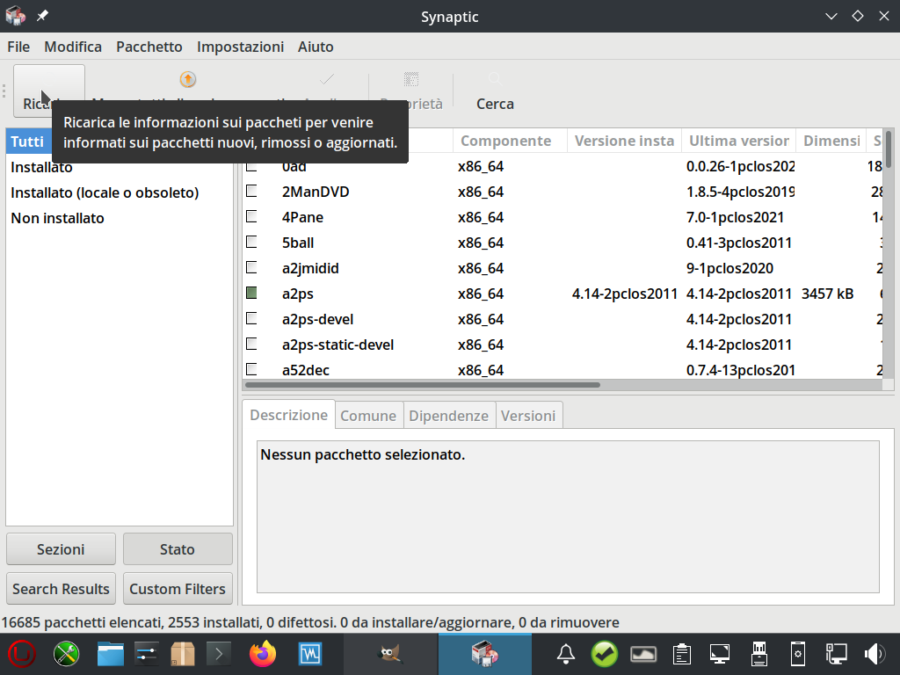Click the installed status box for a2ps
The height and width of the screenshot is (675, 900).
(251, 294)
